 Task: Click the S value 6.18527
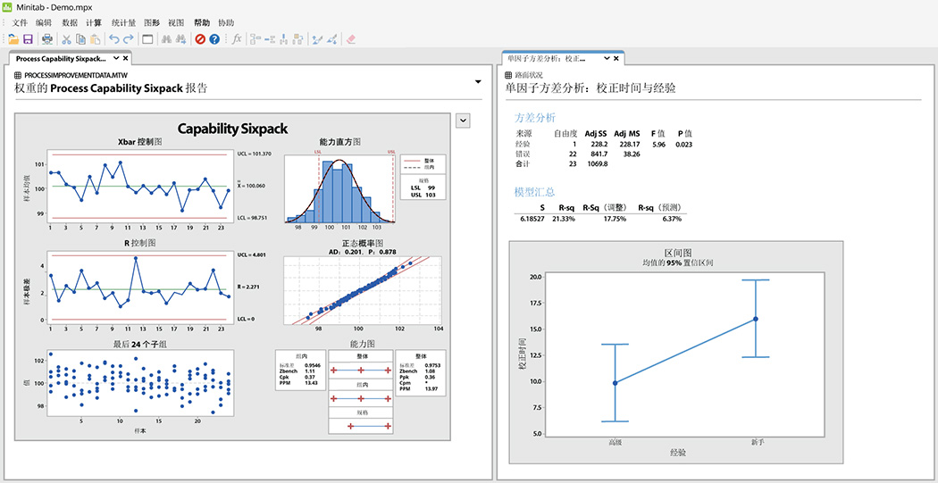tap(533, 219)
